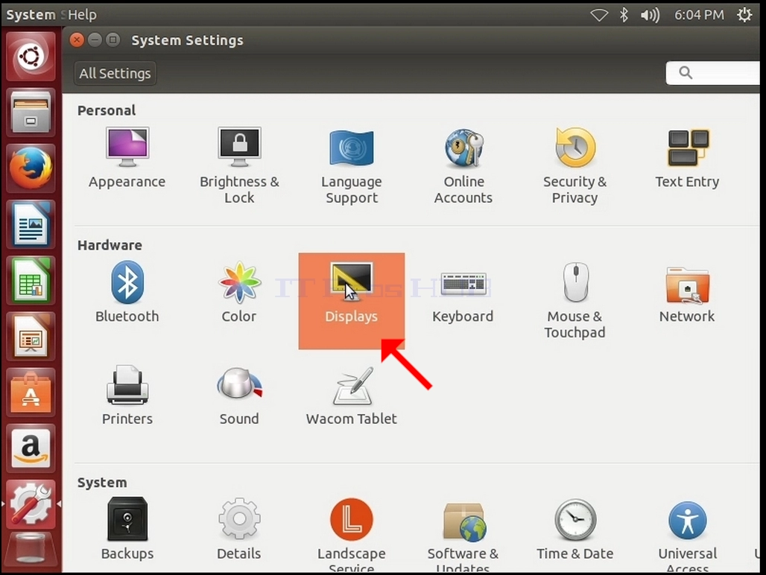Open Ubuntu Software Center from launcher
Screen dimensions: 766x575
[31, 393]
